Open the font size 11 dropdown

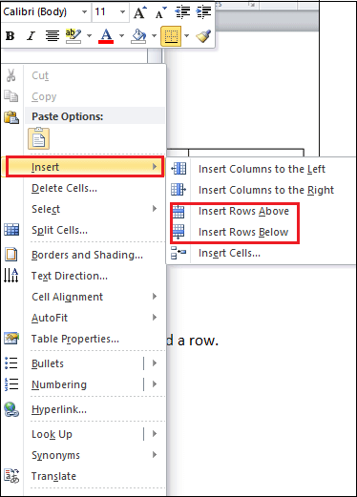coord(111,12)
